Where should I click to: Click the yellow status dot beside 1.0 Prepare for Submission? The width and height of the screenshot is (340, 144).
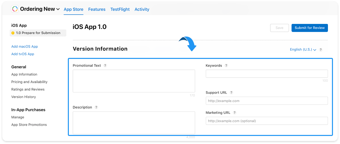tap(13, 33)
